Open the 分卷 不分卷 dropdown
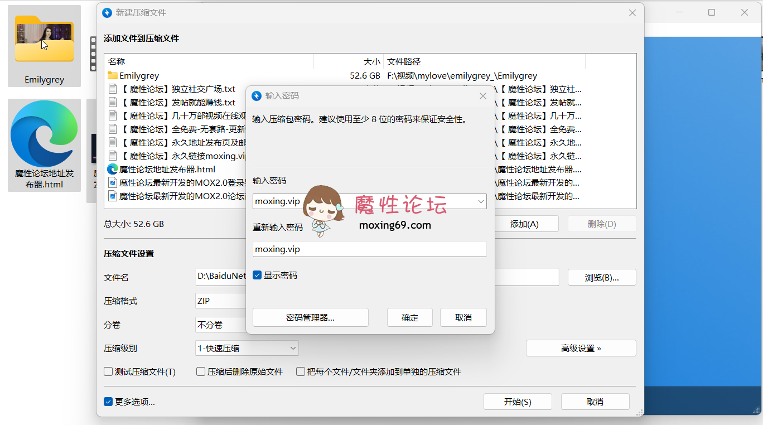The image size is (763, 425). coord(221,325)
